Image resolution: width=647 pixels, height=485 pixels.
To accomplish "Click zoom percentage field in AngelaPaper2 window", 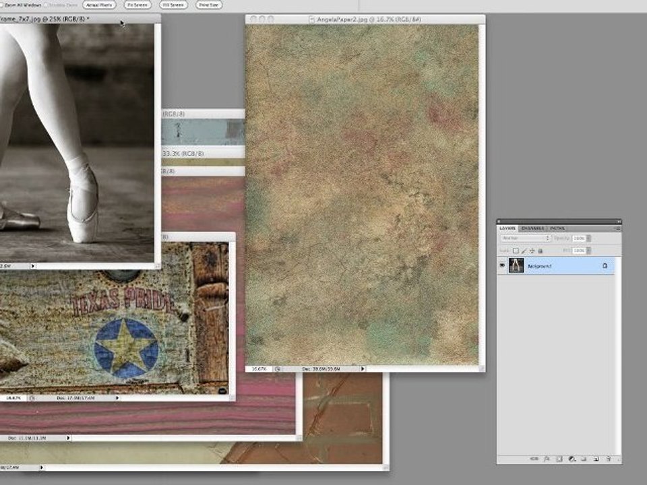I will click(259, 369).
